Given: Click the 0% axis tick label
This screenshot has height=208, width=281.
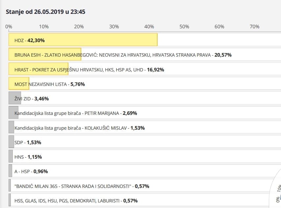Looking at the screenshot, I should (9, 27).
